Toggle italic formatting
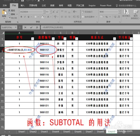 click(x=25, y=17)
